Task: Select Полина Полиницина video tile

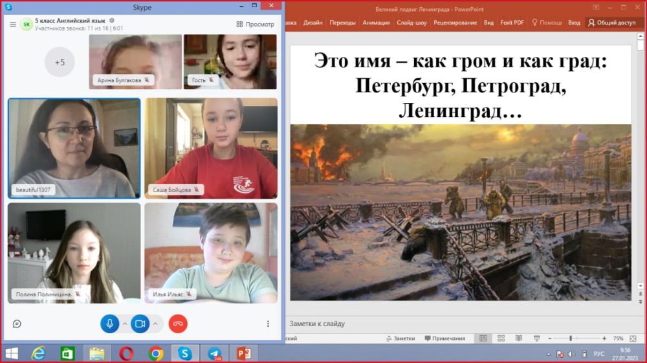Action: point(74,253)
